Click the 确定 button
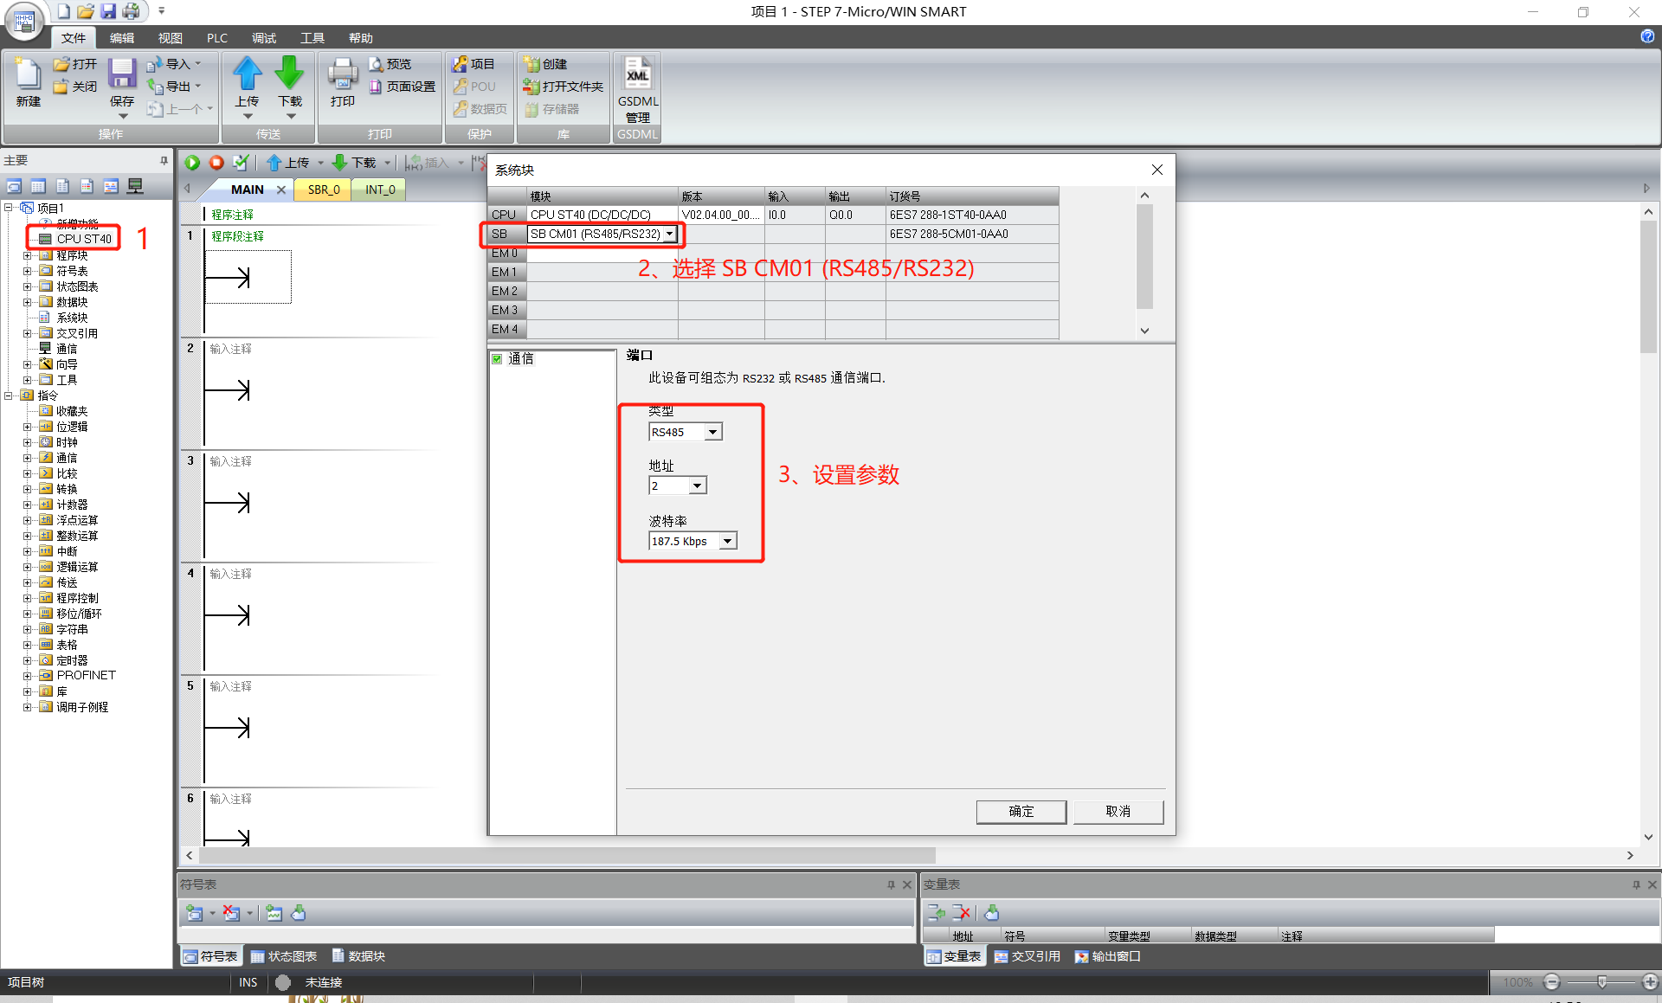The height and width of the screenshot is (1003, 1662). 1021,811
